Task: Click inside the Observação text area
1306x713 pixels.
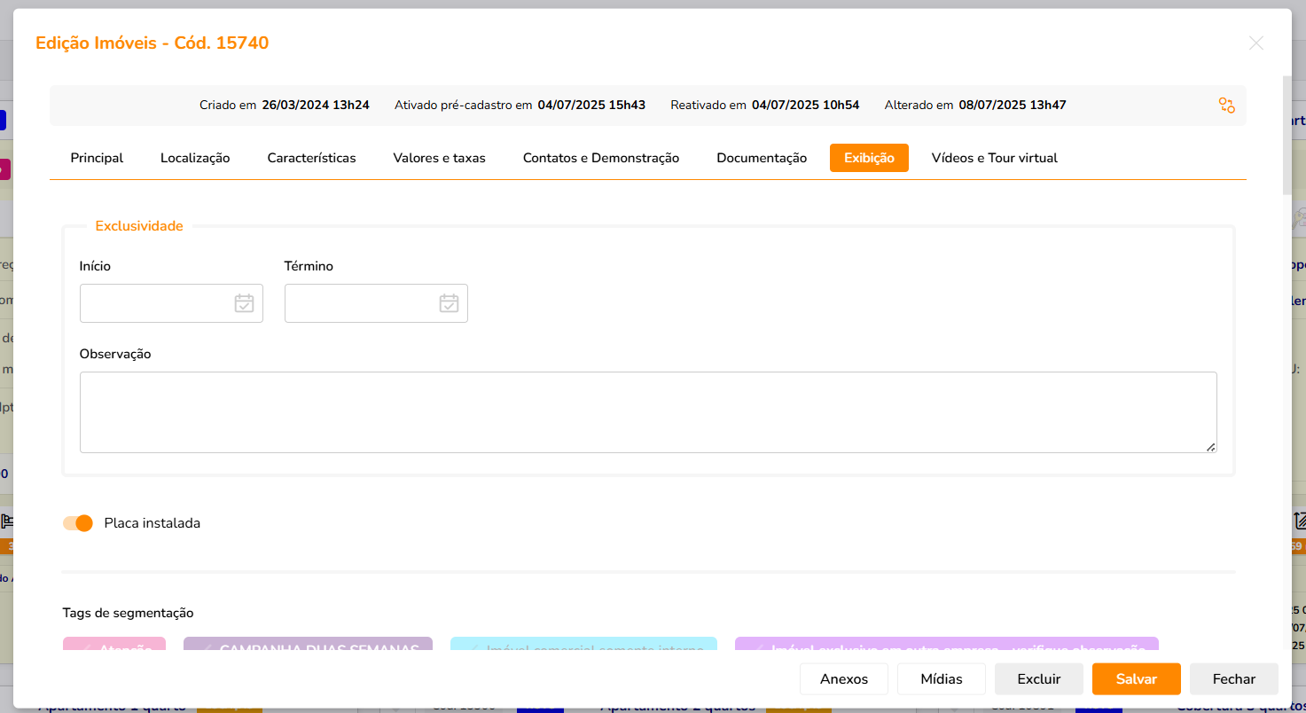Action: click(647, 412)
